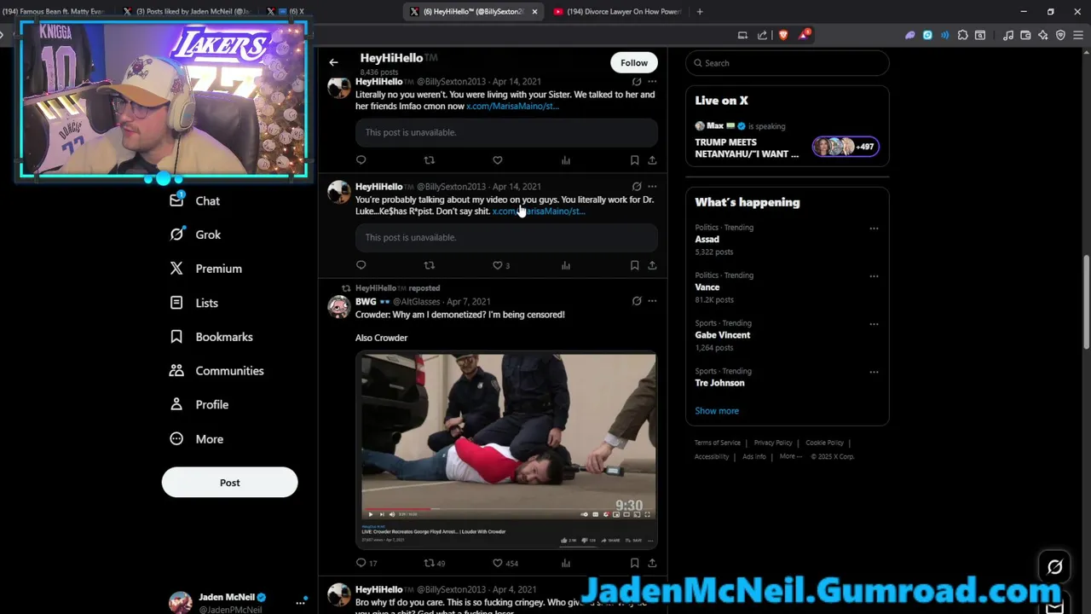Click the white Post button
1091x614 pixels.
229,483
